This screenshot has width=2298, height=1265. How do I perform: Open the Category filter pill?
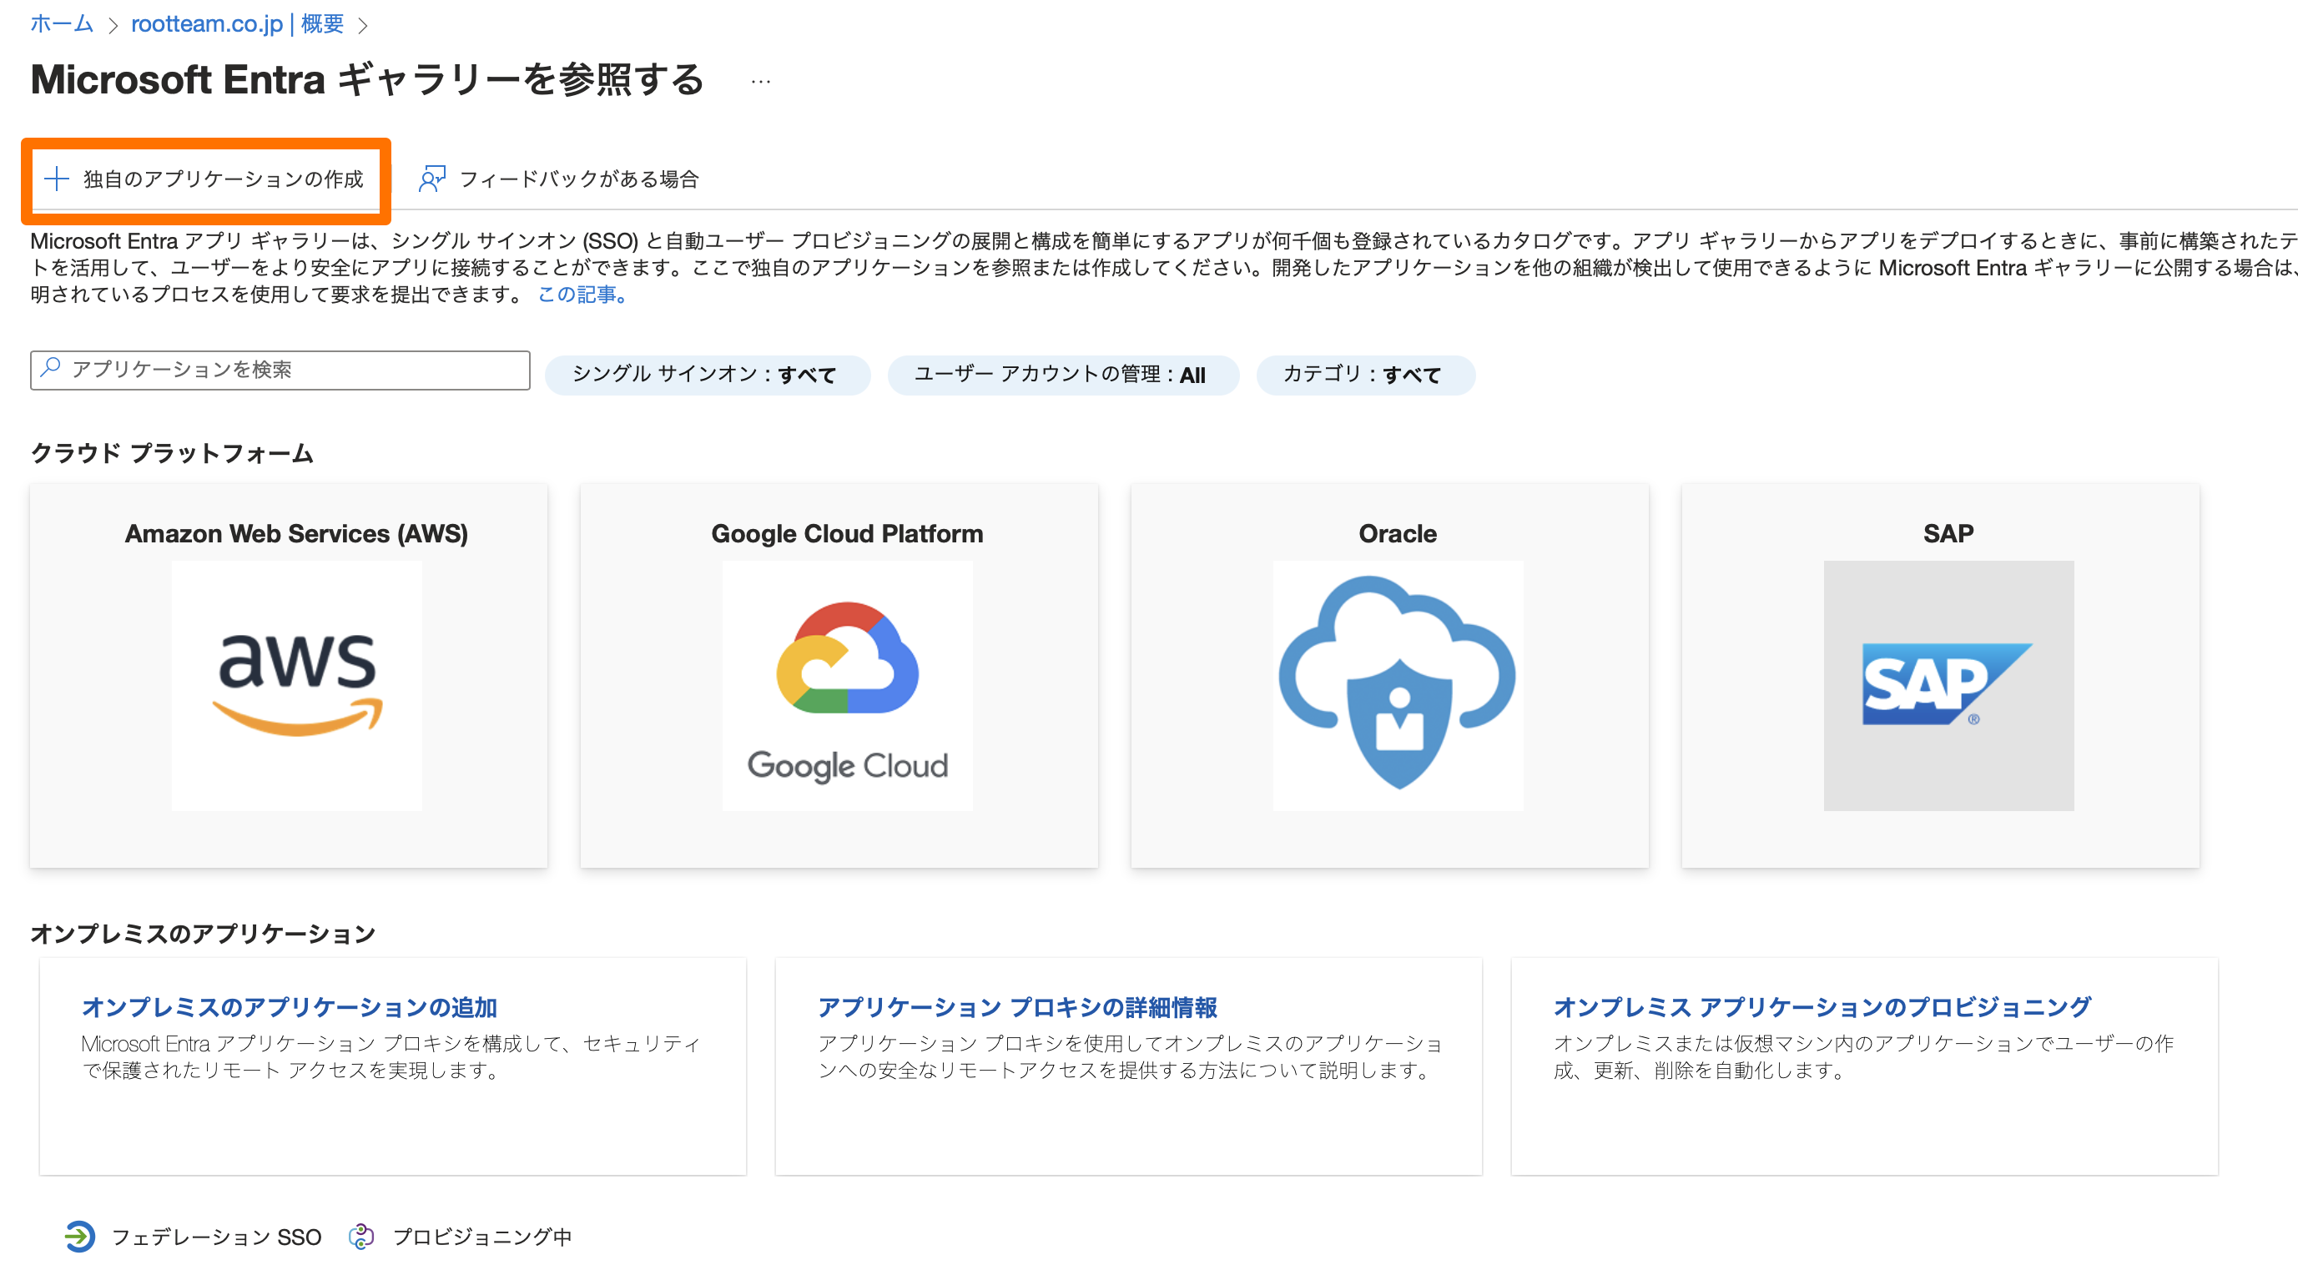tap(1364, 375)
